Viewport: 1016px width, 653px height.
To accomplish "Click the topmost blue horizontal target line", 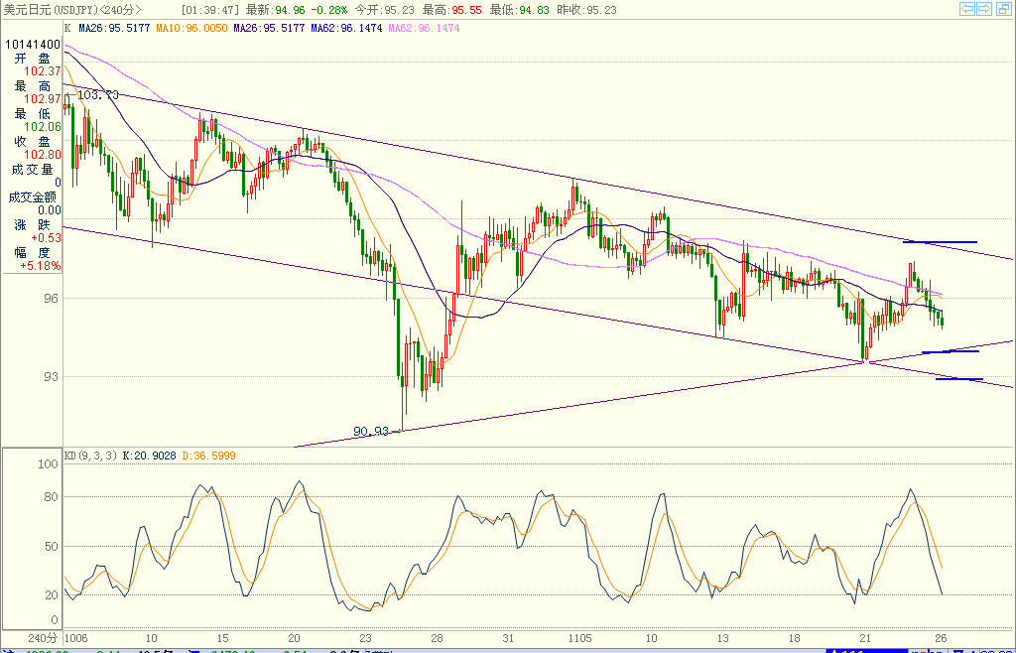I will click(x=940, y=242).
